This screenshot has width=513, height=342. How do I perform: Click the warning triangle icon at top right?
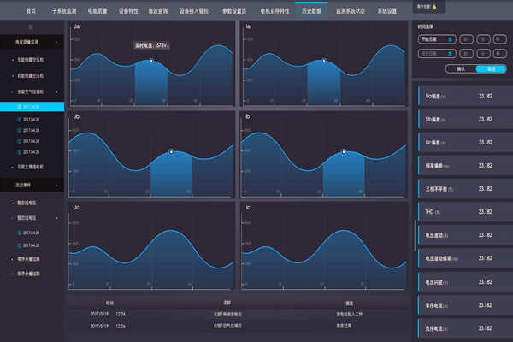[433, 7]
